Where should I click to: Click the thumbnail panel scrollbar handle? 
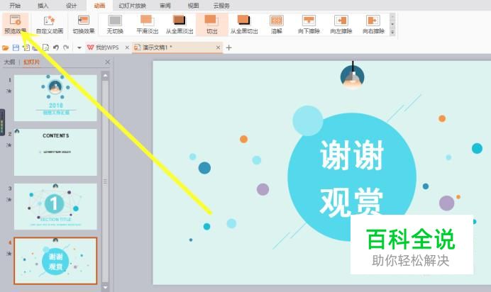pyautogui.click(x=105, y=181)
